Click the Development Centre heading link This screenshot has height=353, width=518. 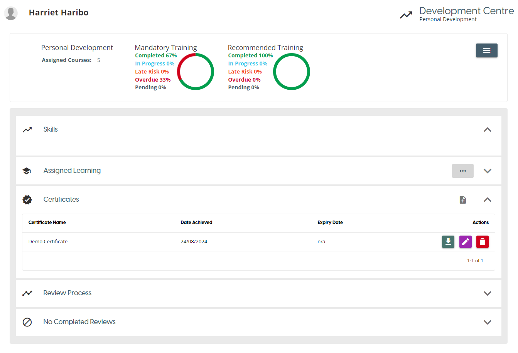click(466, 11)
